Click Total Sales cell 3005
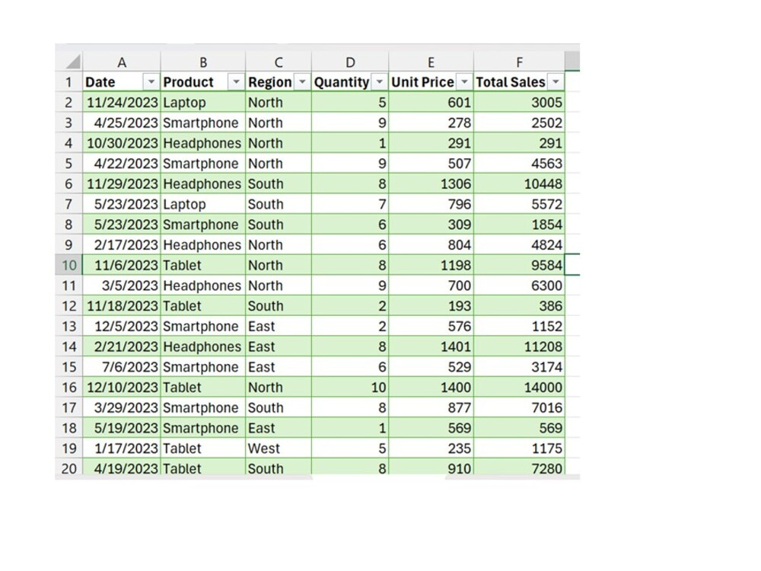The height and width of the screenshot is (571, 761). pos(519,103)
